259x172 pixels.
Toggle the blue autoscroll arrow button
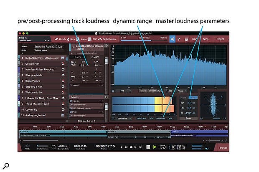coord(172,39)
